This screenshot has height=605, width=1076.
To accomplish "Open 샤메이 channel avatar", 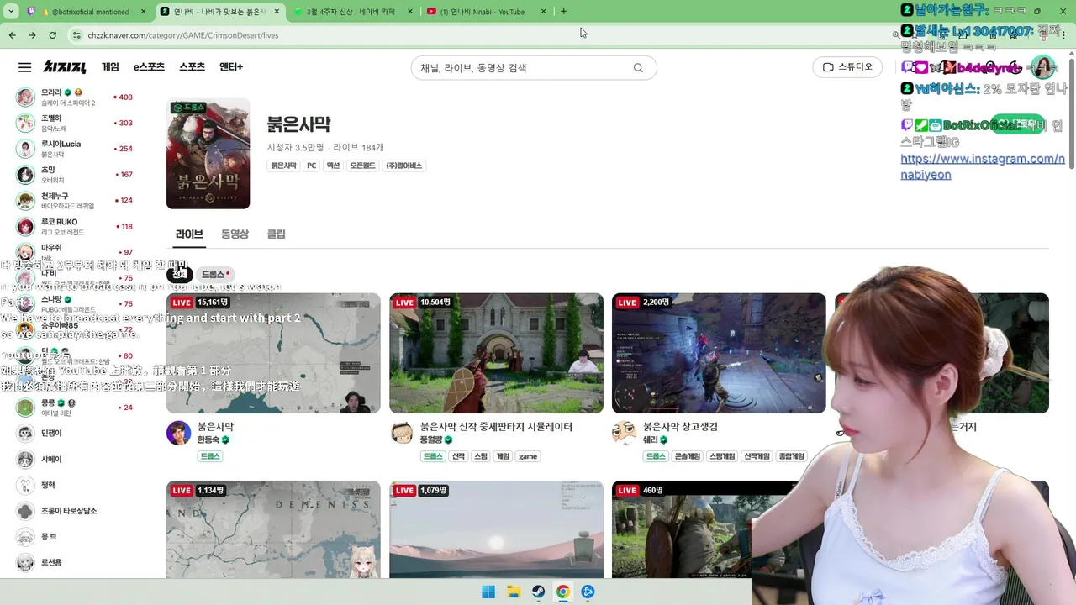I will (x=26, y=460).
